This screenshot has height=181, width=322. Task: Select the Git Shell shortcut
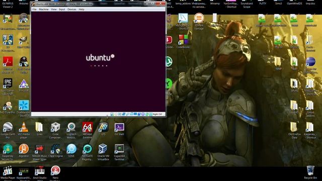119,128
